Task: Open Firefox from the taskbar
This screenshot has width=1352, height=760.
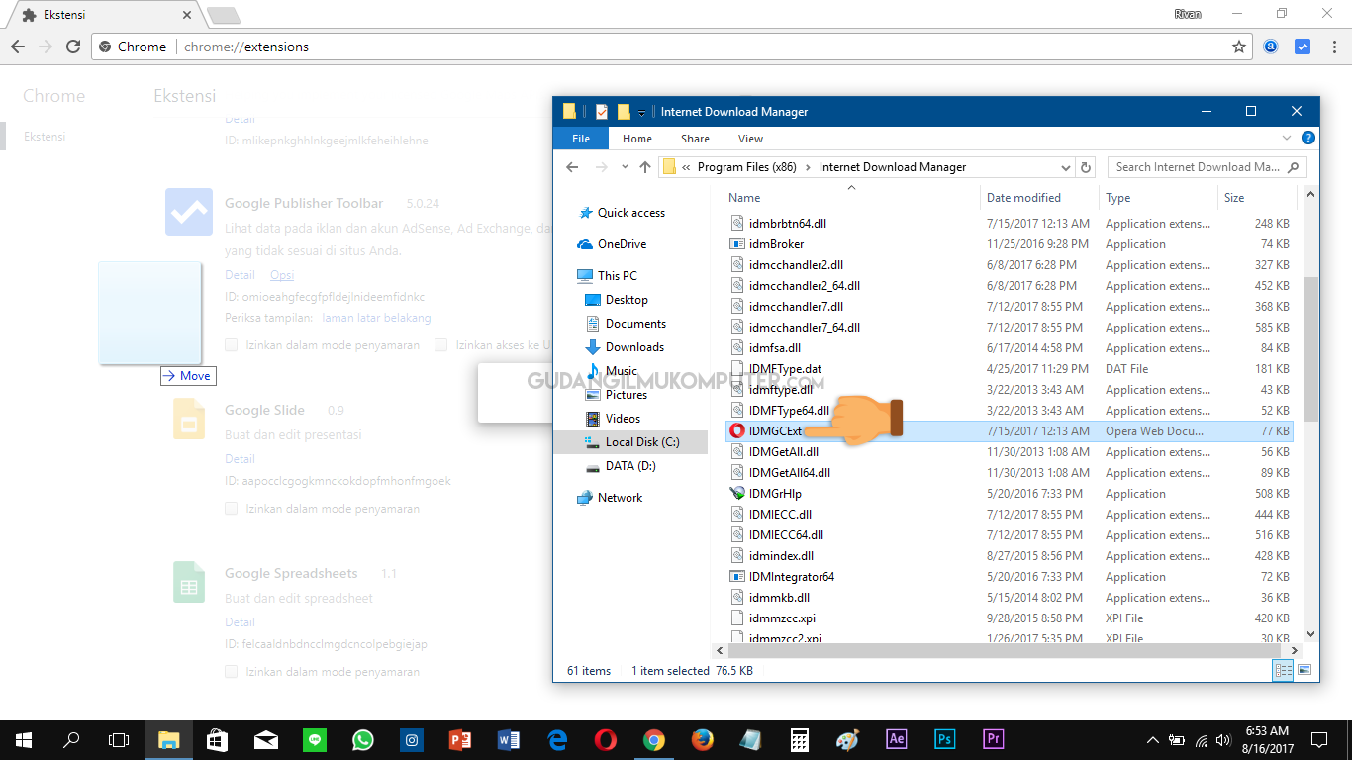Action: click(703, 739)
